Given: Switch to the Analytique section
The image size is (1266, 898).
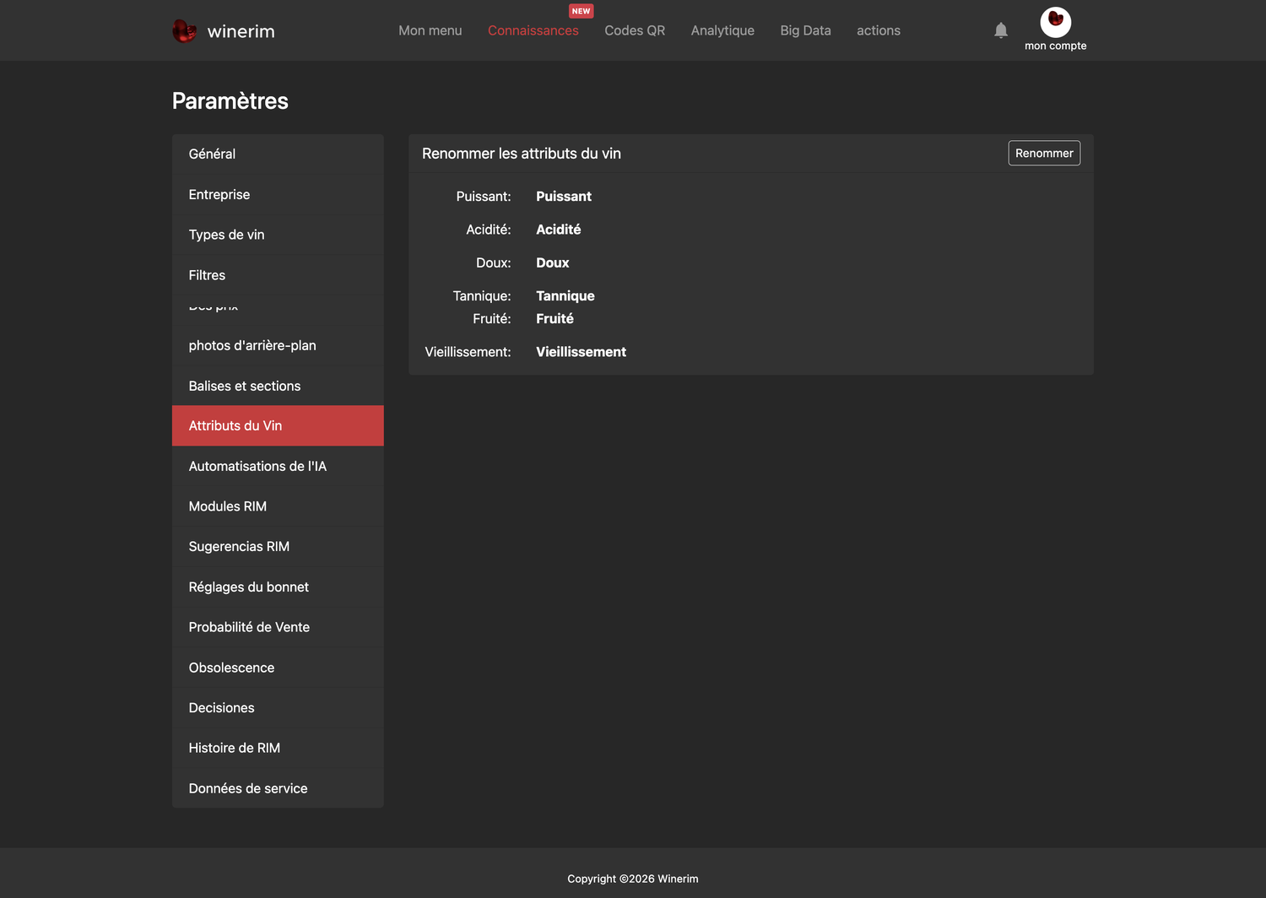Looking at the screenshot, I should pos(722,30).
